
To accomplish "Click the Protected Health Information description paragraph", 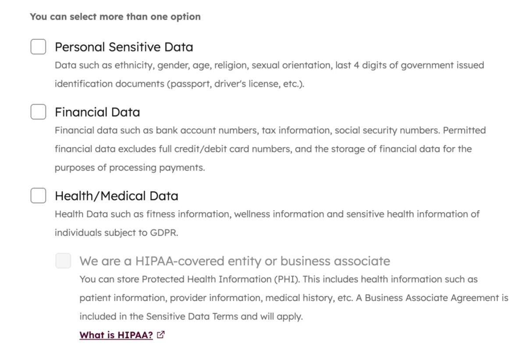I will (294, 297).
